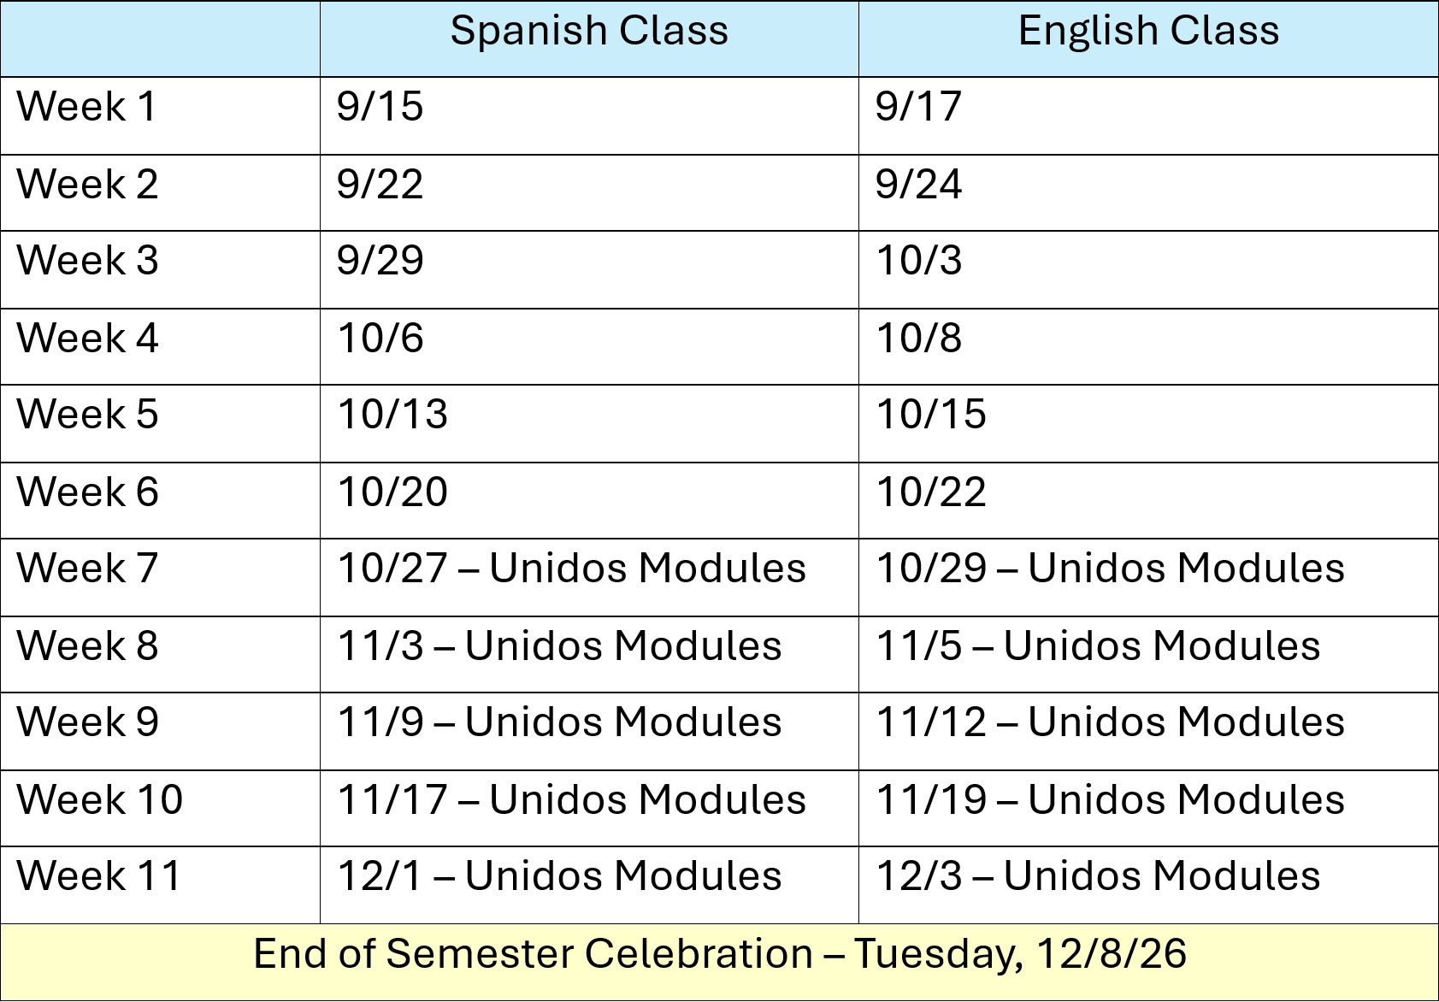The width and height of the screenshot is (1439, 1002).
Task: Click the 11/9 – Unidos Modules cell
Action: (589, 731)
